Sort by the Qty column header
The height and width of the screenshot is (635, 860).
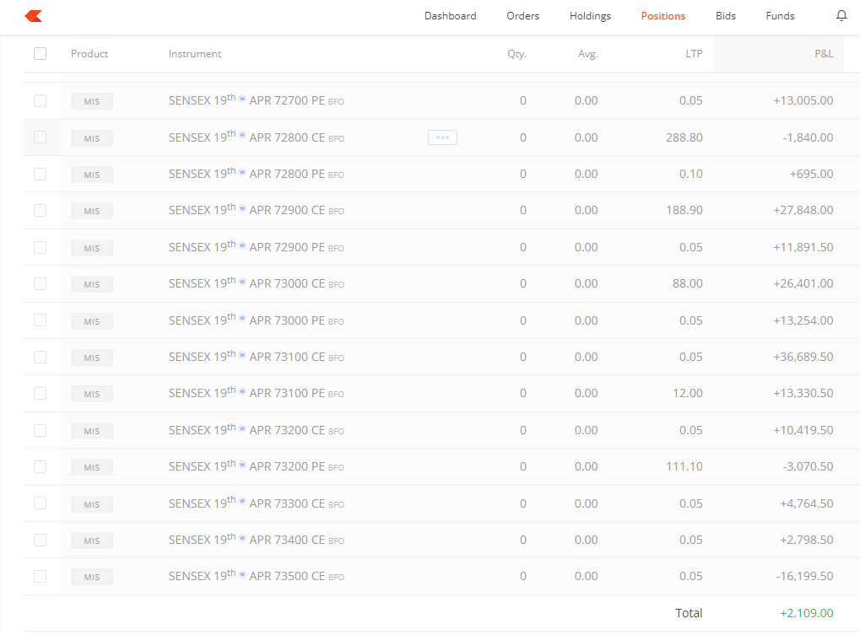[x=517, y=53]
